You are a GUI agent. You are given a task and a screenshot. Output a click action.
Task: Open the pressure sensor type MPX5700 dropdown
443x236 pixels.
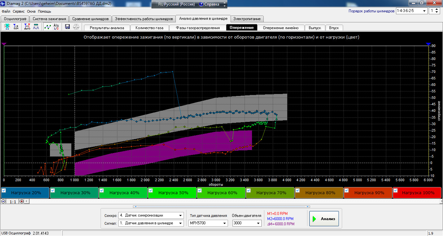click(208, 223)
